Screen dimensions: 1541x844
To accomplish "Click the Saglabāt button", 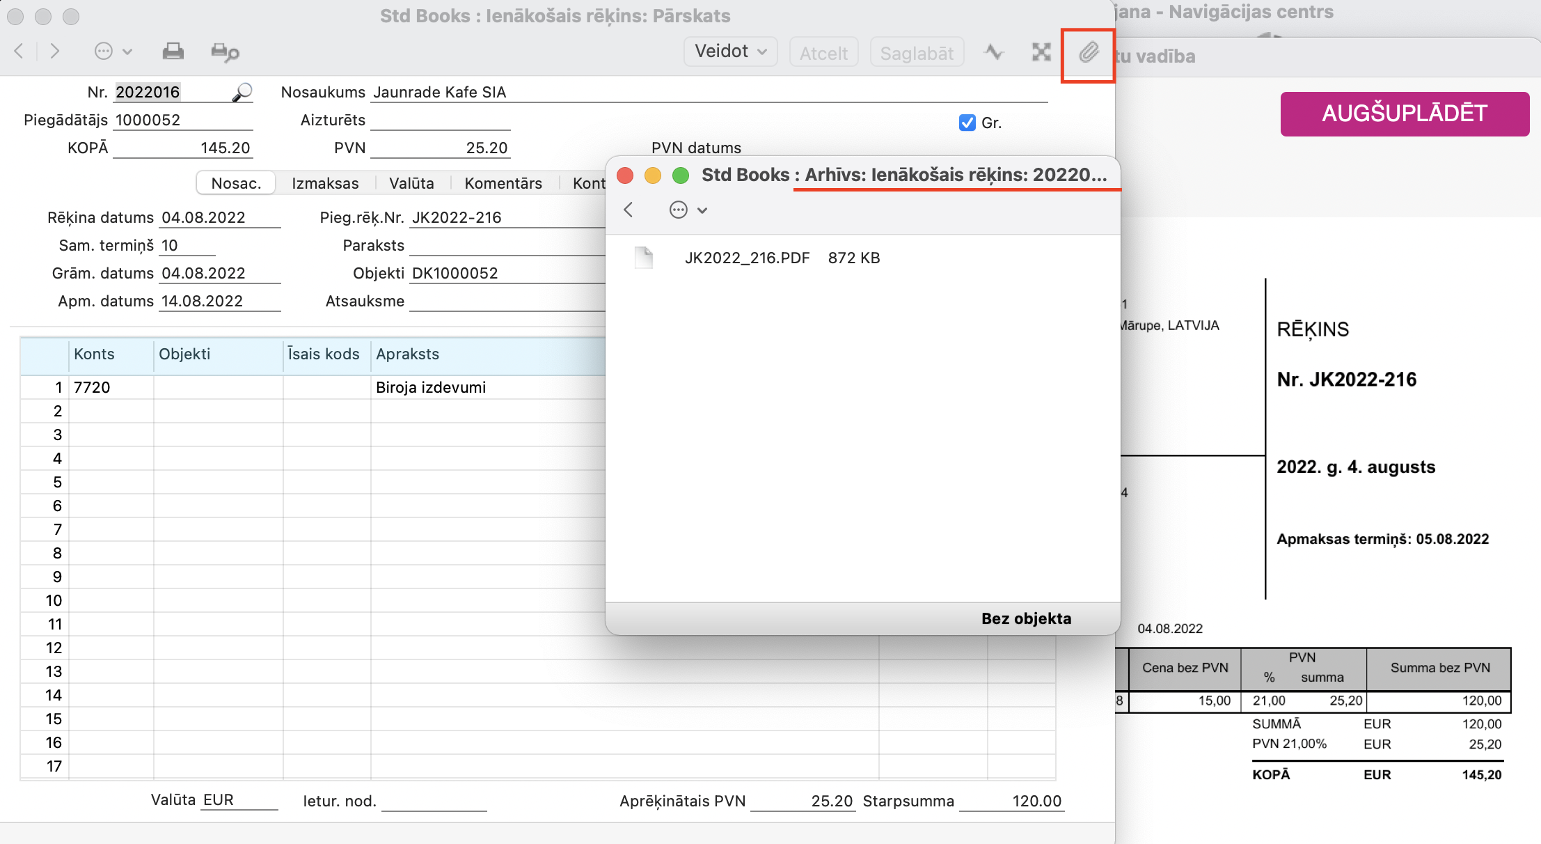I will coord(917,53).
